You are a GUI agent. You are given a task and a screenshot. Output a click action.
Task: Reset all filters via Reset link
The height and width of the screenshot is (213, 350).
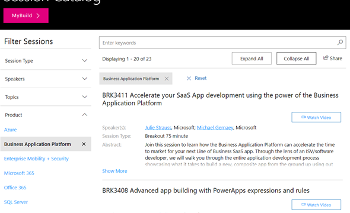(x=201, y=78)
